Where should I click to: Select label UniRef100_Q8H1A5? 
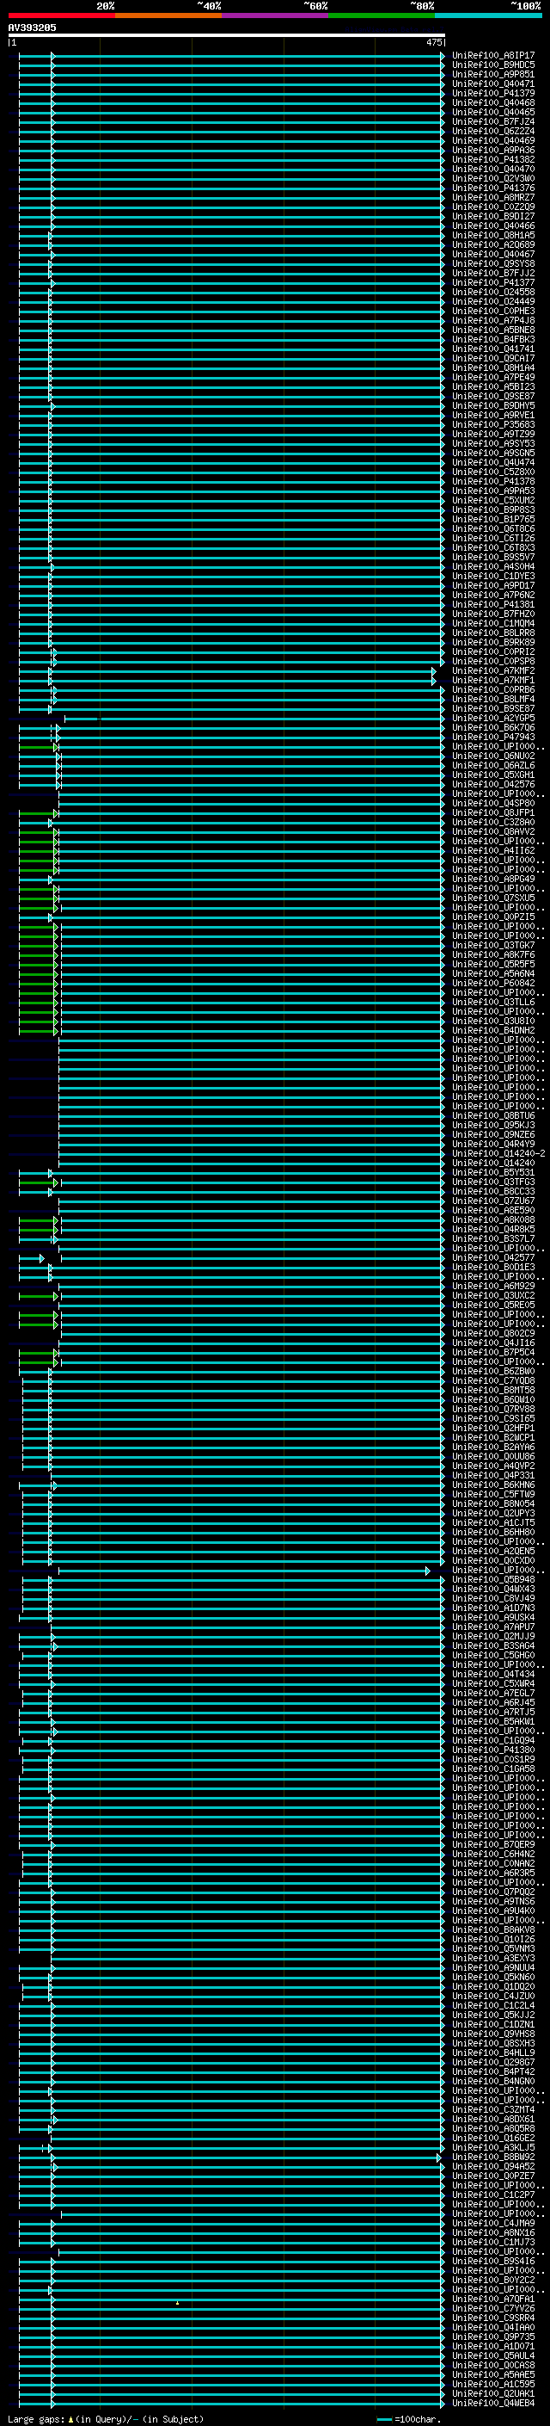pos(492,236)
